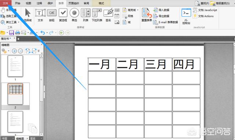
Task: Close the 缩略图 thumbnails panel
Action: (41, 44)
